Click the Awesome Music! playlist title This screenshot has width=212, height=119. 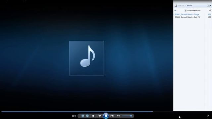[194, 11]
